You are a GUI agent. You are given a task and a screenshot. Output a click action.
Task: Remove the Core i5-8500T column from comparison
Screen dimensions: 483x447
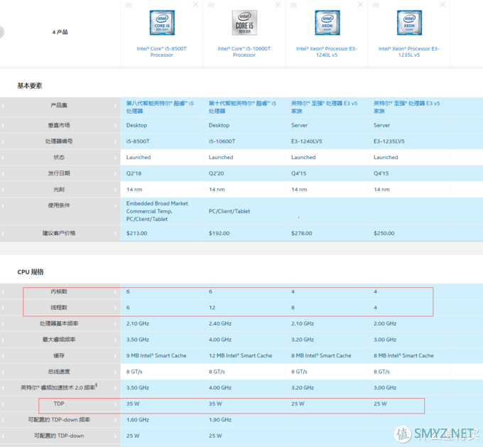(x=196, y=5)
